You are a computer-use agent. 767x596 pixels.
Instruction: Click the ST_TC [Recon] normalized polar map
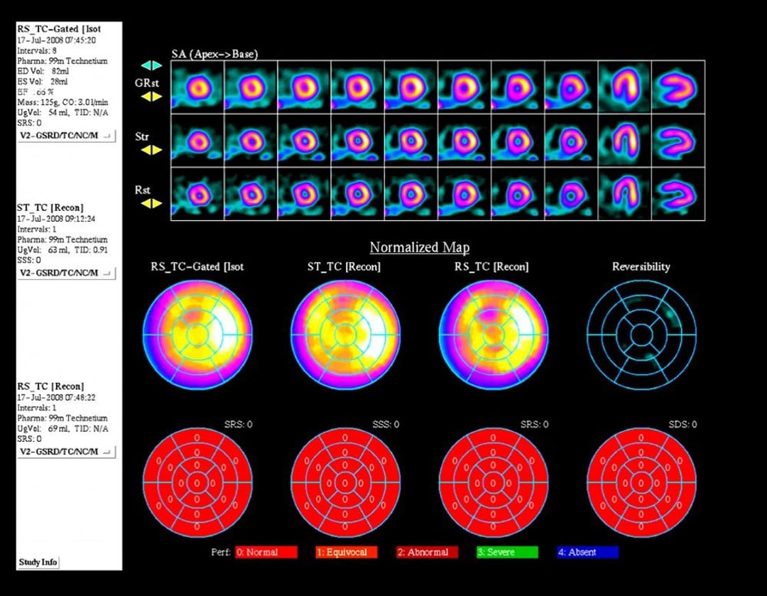pyautogui.click(x=344, y=334)
